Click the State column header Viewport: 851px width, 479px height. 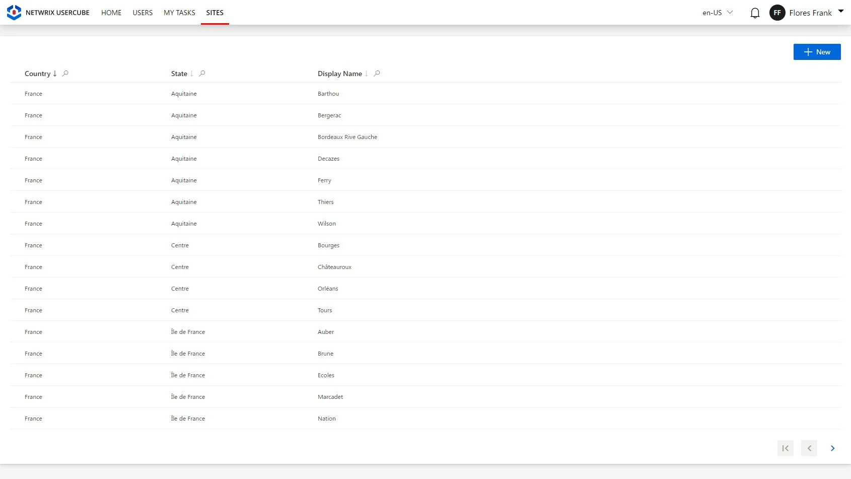pyautogui.click(x=179, y=74)
